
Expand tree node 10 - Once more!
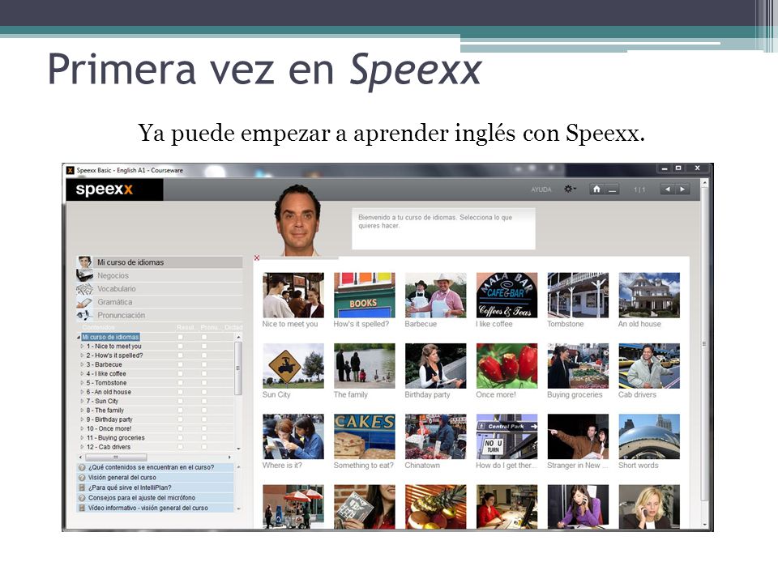pos(83,428)
